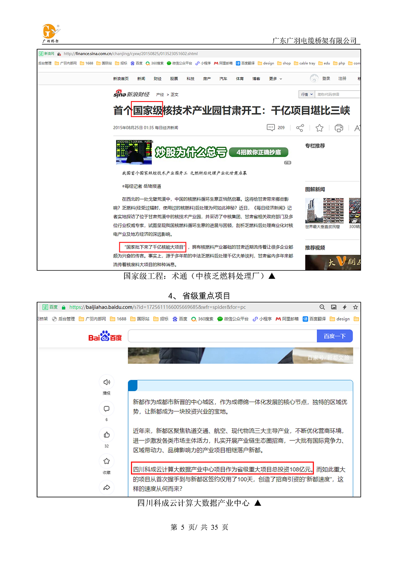This screenshot has width=399, height=565.
Task: Click the 播报 speaker icon
Action: pos(107,382)
